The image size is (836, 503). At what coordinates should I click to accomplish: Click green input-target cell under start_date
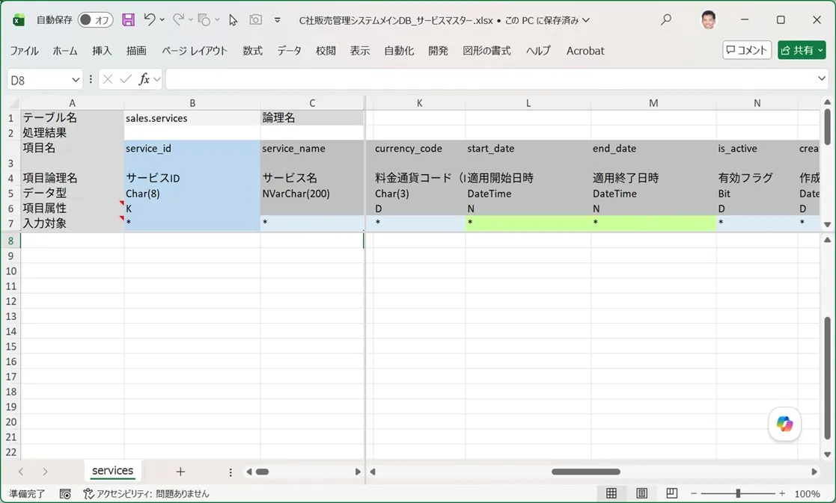click(528, 223)
